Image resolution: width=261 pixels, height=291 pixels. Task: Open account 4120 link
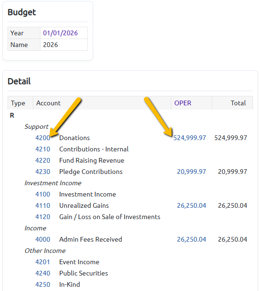pyautogui.click(x=43, y=217)
